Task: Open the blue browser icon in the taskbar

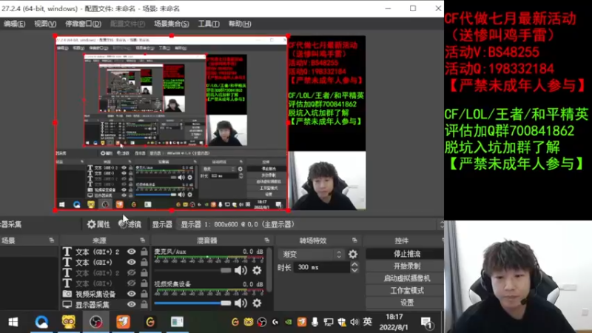Action: pos(41,322)
